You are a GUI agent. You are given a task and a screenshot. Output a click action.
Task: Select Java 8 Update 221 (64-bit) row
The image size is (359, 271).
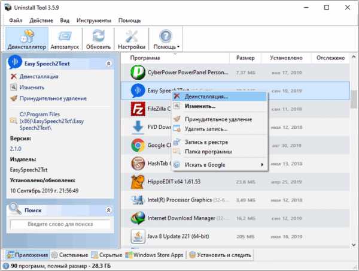point(235,236)
